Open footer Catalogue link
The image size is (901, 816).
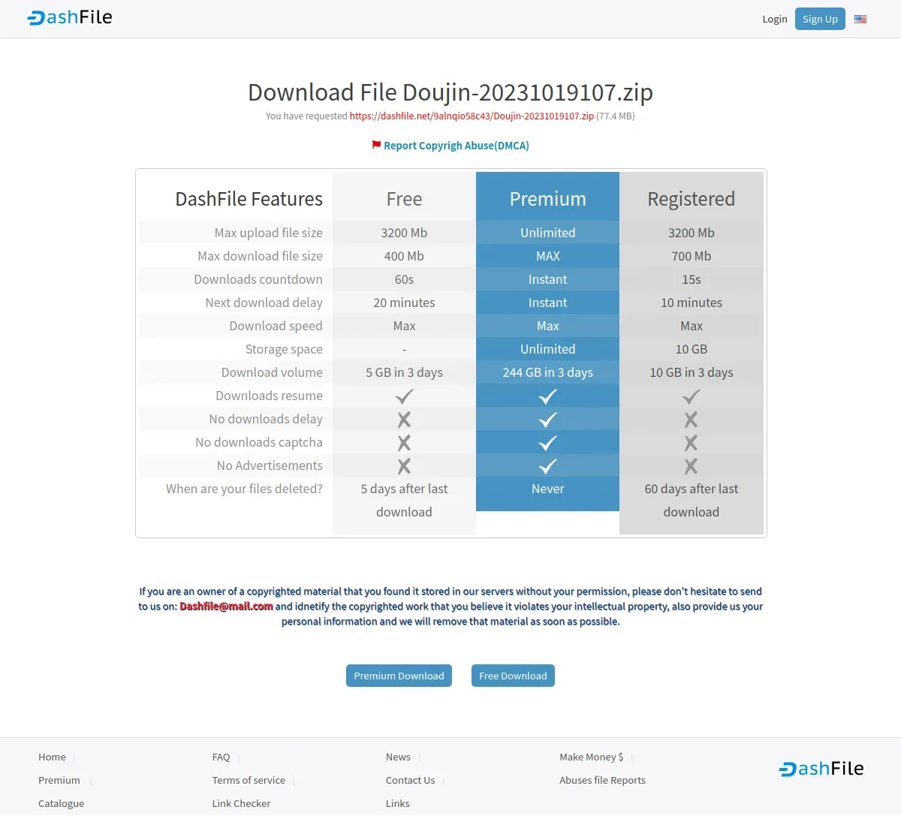coord(62,803)
